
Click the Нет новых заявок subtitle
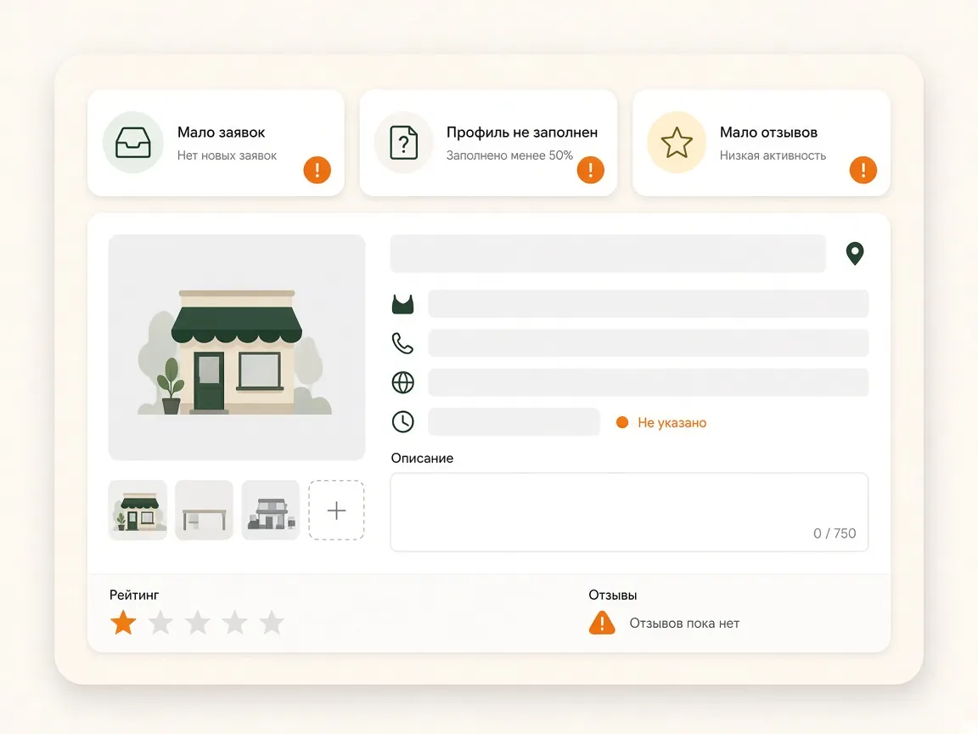(227, 155)
